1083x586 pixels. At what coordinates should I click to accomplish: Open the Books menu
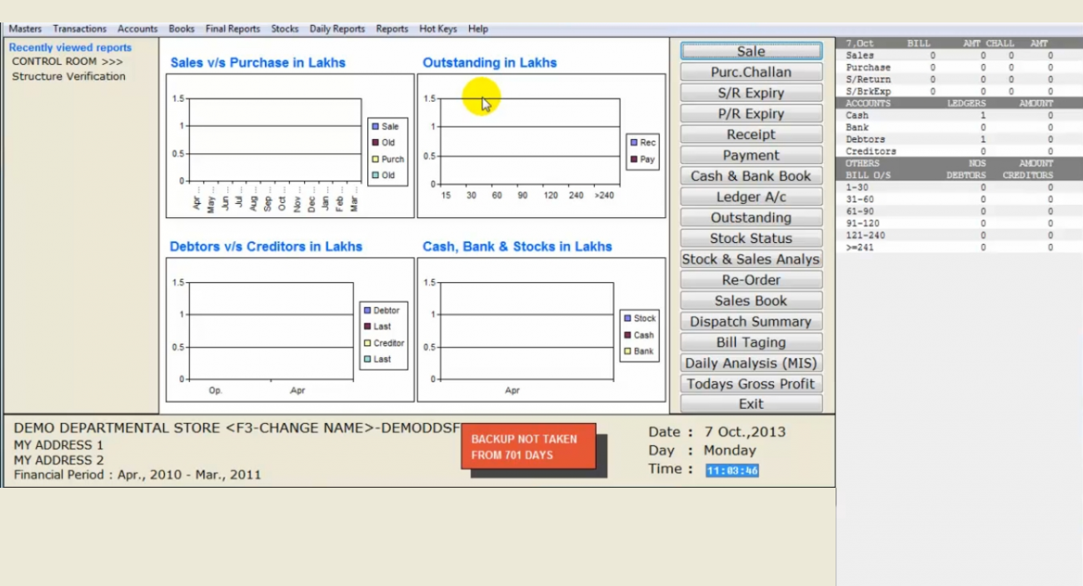pyautogui.click(x=182, y=28)
